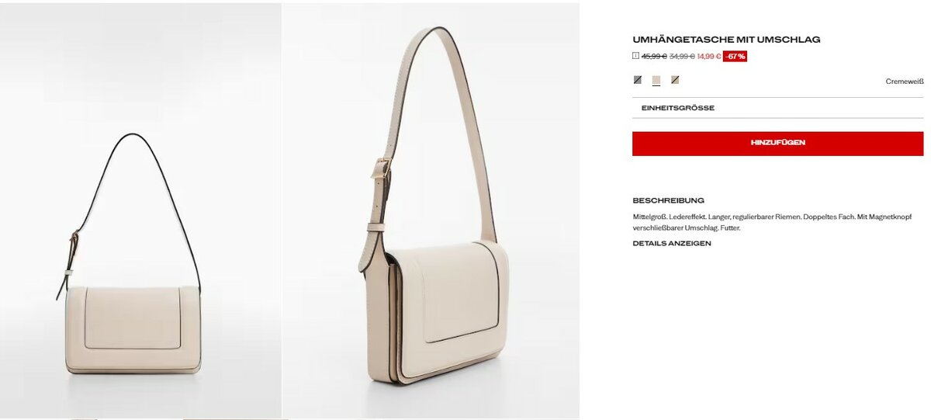Select the cream white color swatch

pos(656,79)
